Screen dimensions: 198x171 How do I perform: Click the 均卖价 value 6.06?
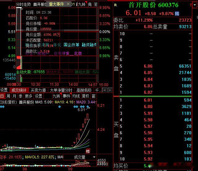(x=148, y=27)
